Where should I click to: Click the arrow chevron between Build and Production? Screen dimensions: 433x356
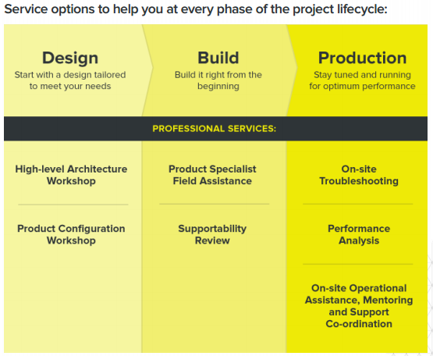click(292, 67)
